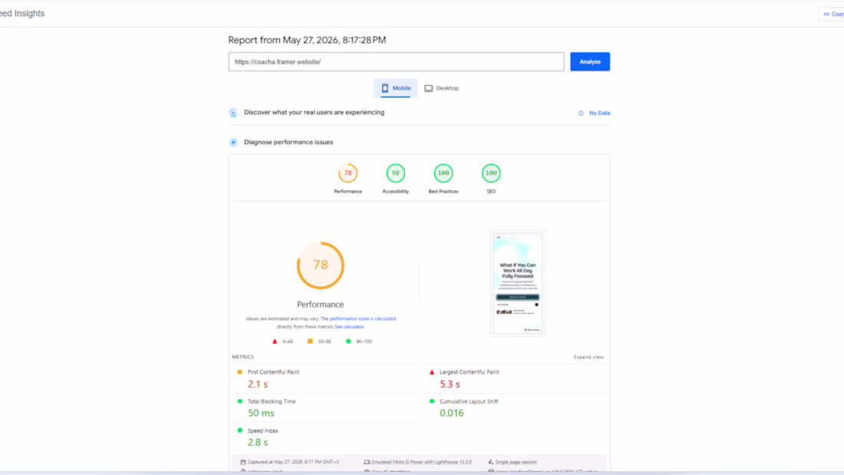Click the 0.016 metric value
The height and width of the screenshot is (475, 844).
click(x=452, y=413)
